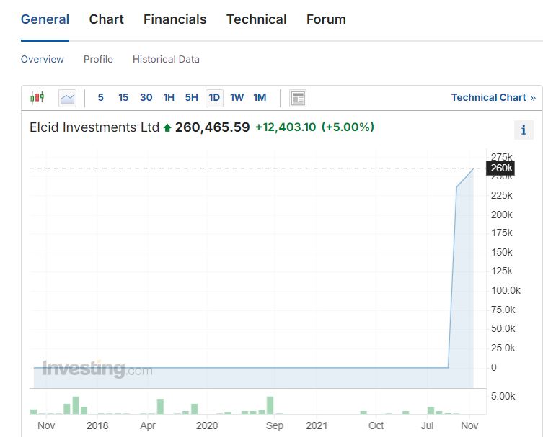Click the 200k axis label
Viewport: 543px width, 437px height.
click(x=501, y=215)
